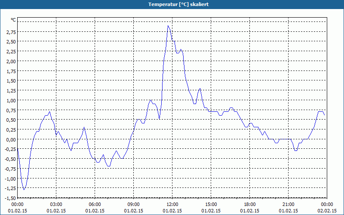Select the °C unit label on the y-axis

coord(13,20)
